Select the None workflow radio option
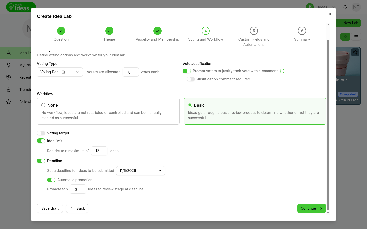This screenshot has height=229, width=367. pyautogui.click(x=43, y=105)
